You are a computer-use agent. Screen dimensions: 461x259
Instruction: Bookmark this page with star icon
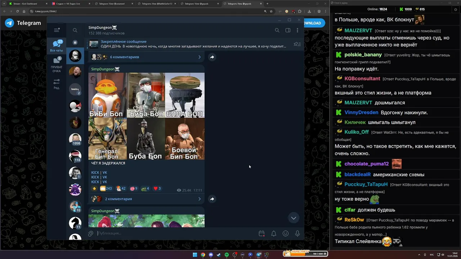coord(271,11)
